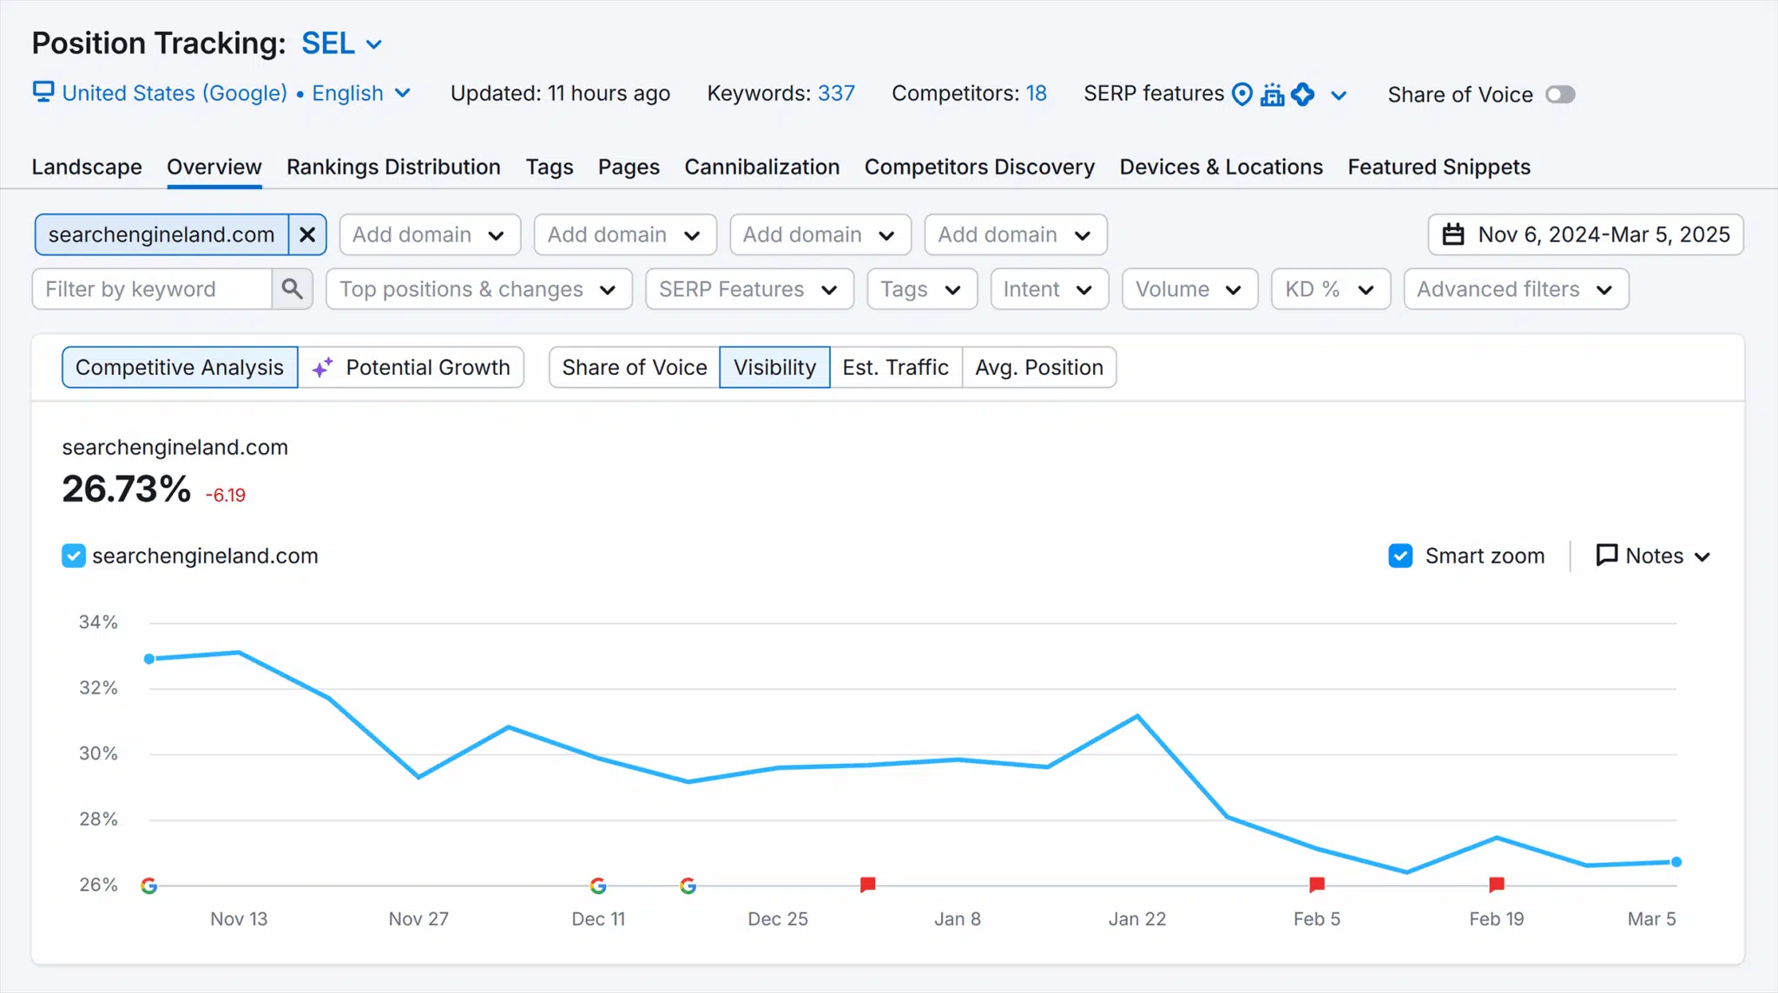Image resolution: width=1778 pixels, height=993 pixels.
Task: Open the SERP Features filter dropdown
Action: click(x=749, y=289)
